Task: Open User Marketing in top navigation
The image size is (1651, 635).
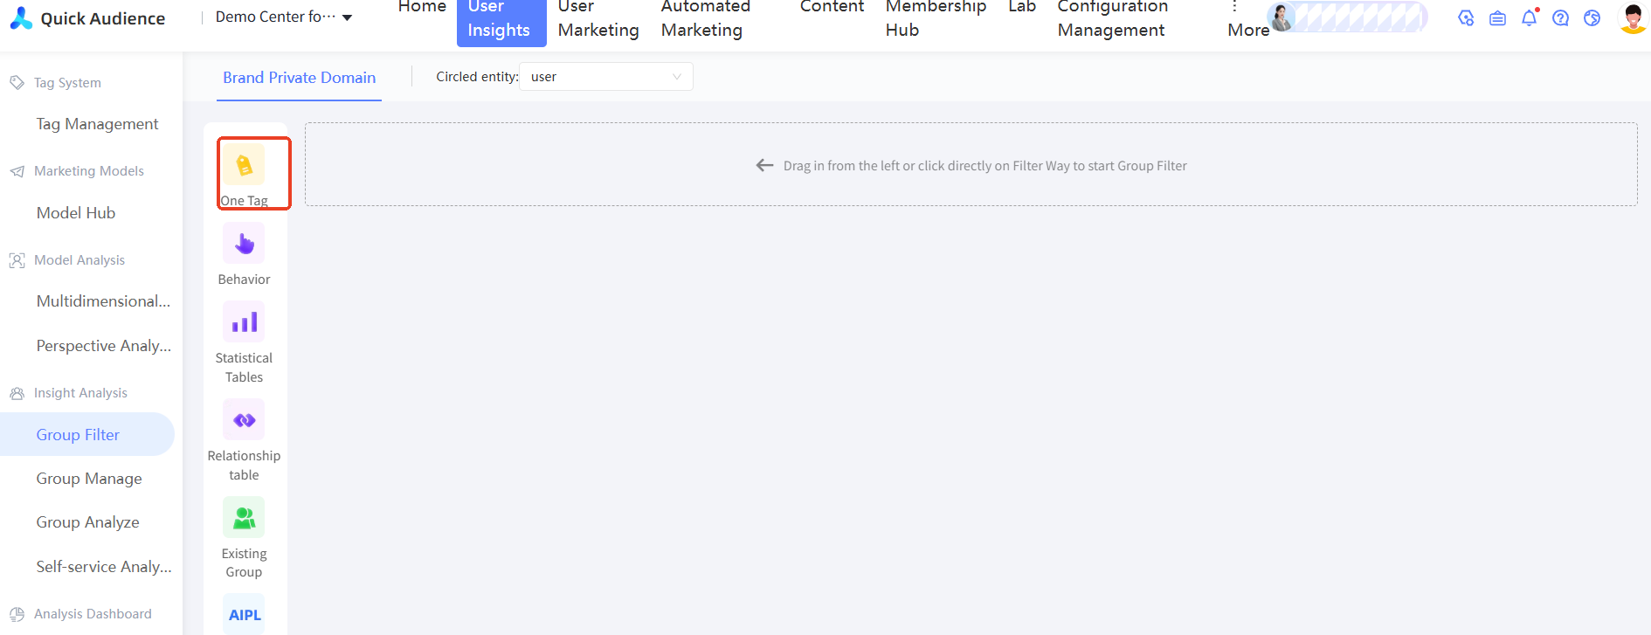Action: [x=598, y=18]
